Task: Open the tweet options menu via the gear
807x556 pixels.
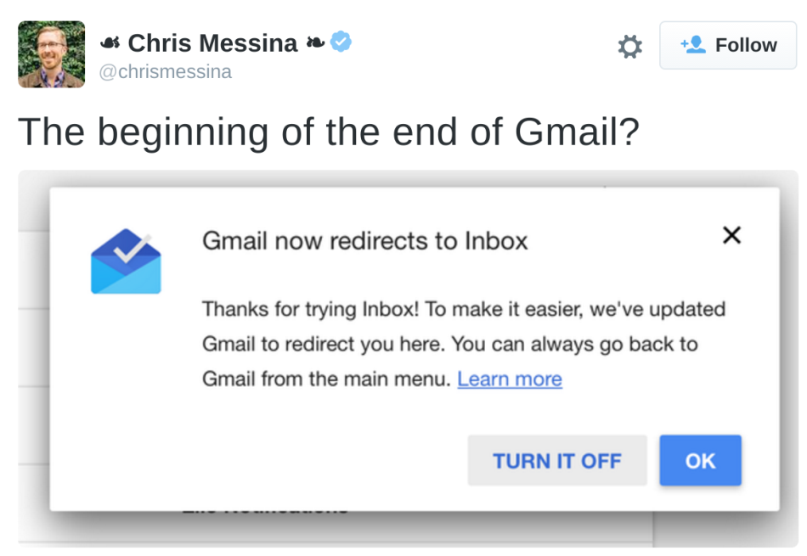Action: coord(629,45)
